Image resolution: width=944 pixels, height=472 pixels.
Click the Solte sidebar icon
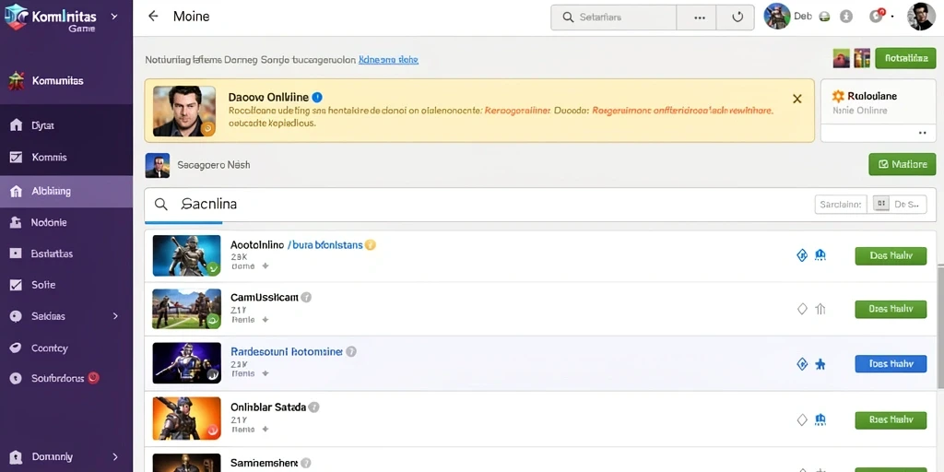tap(17, 285)
